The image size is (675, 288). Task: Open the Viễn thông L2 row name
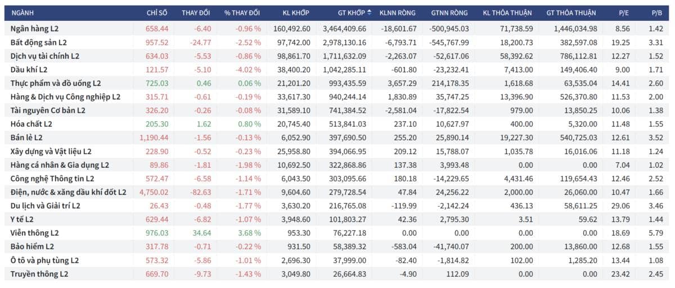click(35, 232)
